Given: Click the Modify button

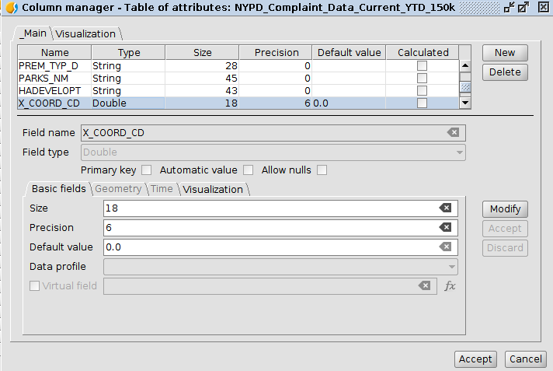Looking at the screenshot, I should click(x=505, y=209).
